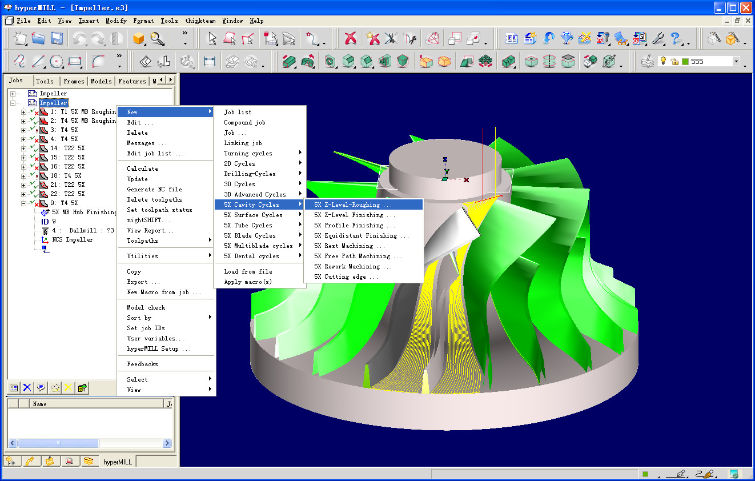
Task: Collapse job 9: T4 5X
Action: (x=23, y=203)
